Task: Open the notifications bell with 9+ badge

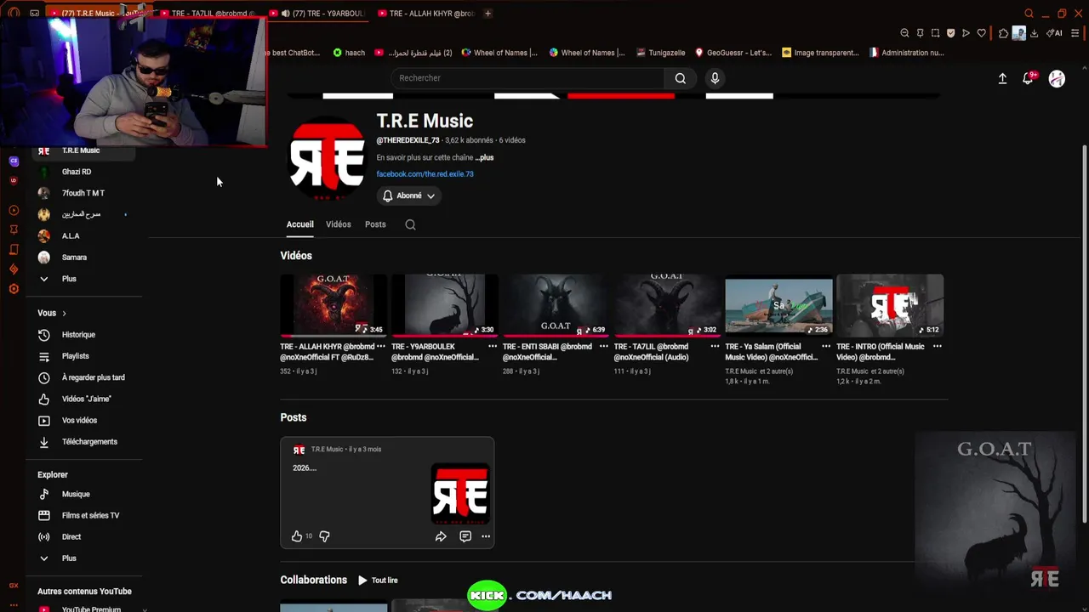Action: click(1029, 78)
